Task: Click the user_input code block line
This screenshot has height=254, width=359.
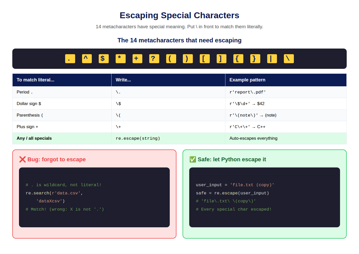Action: coord(235,185)
